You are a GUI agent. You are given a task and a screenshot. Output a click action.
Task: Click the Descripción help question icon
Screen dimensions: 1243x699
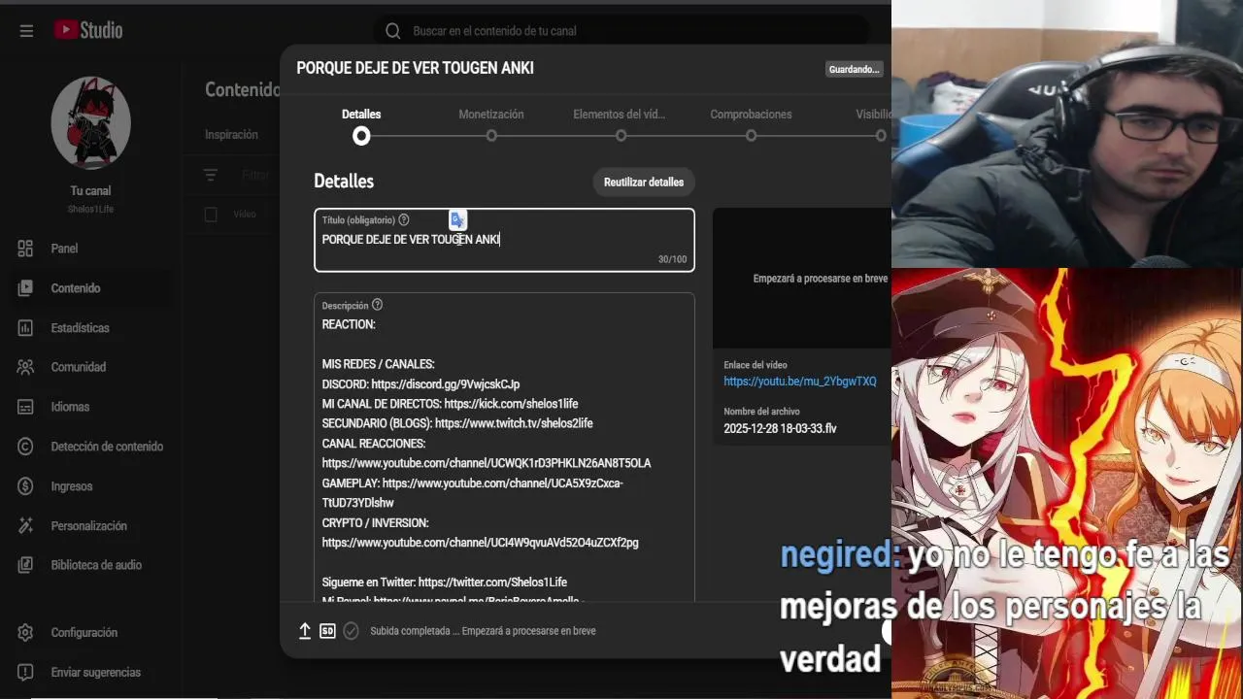point(377,305)
